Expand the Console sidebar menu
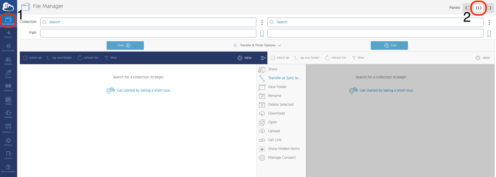The image size is (496, 177). pos(8,128)
